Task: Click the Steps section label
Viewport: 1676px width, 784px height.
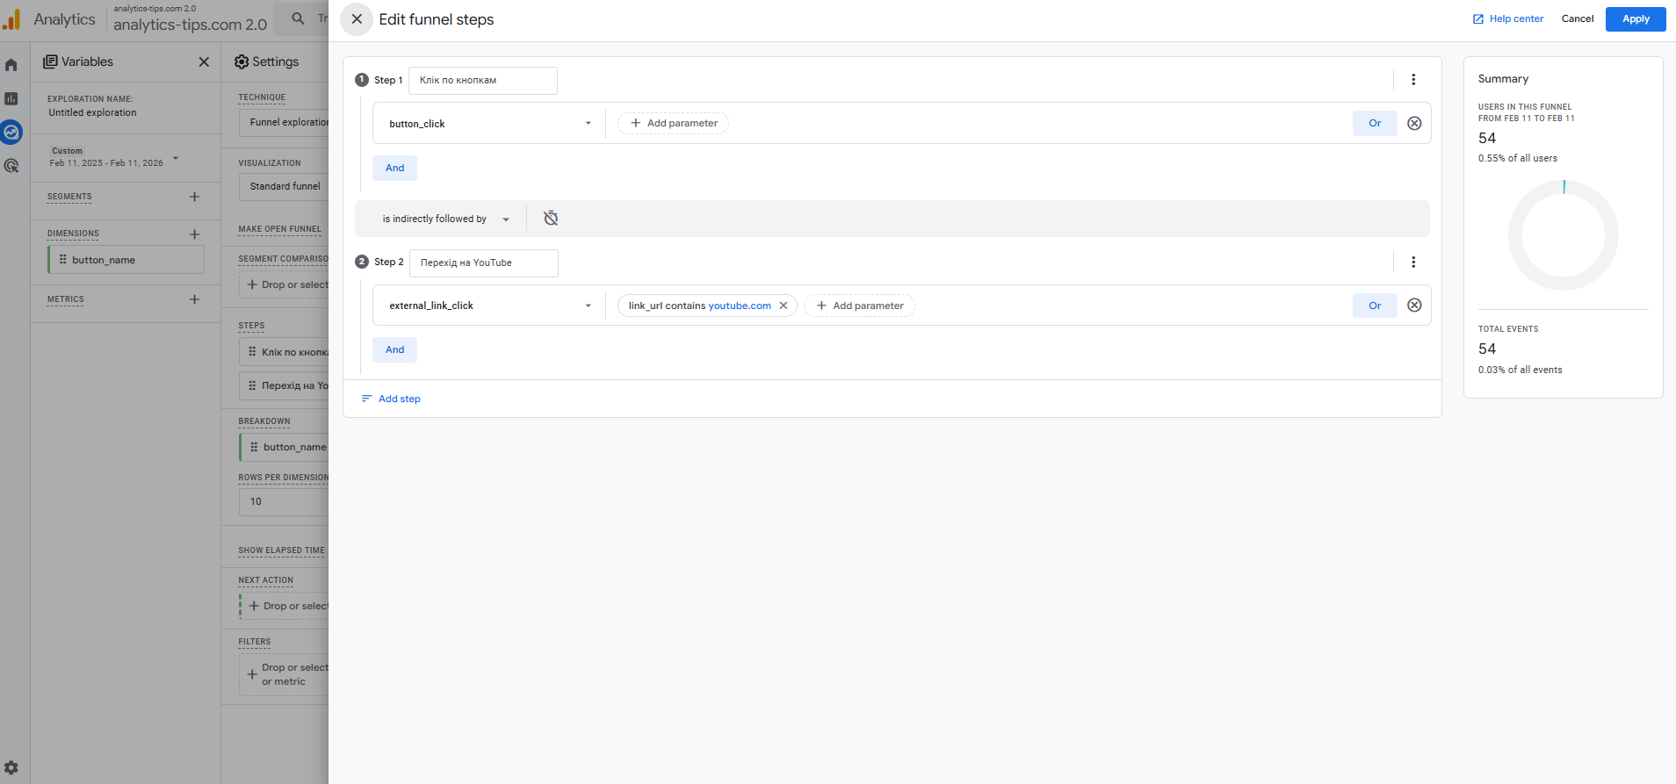Action: (251, 326)
